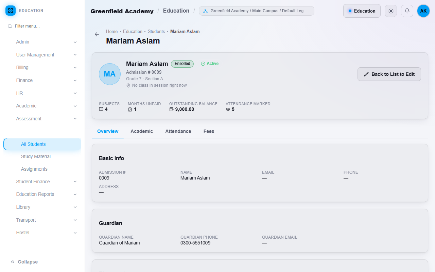The image size is (435, 272).
Task: Switch to the Fees tab
Action: [x=209, y=131]
